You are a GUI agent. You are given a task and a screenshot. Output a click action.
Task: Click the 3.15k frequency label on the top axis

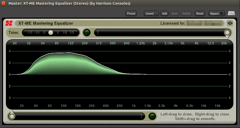coord(169,43)
